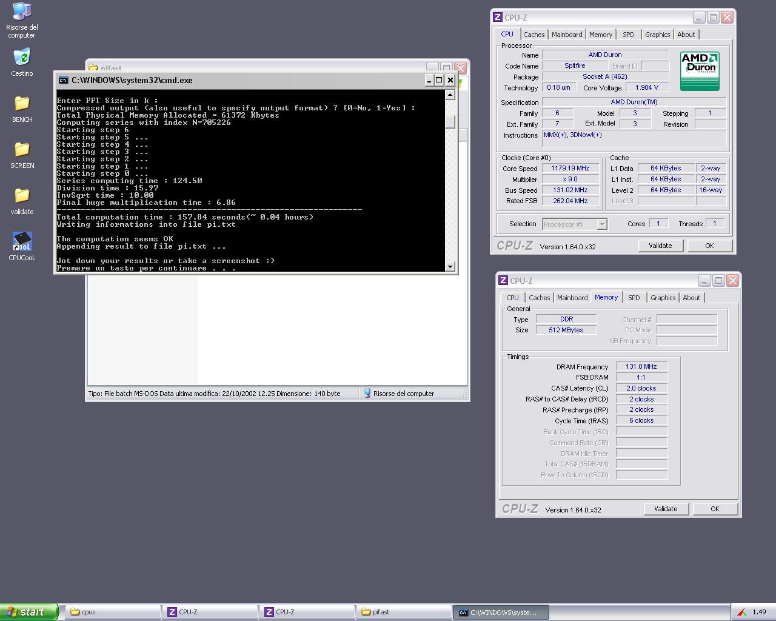Select CPU tab in bottom CPU-Z window
This screenshot has height=621, width=776.
pyautogui.click(x=513, y=298)
